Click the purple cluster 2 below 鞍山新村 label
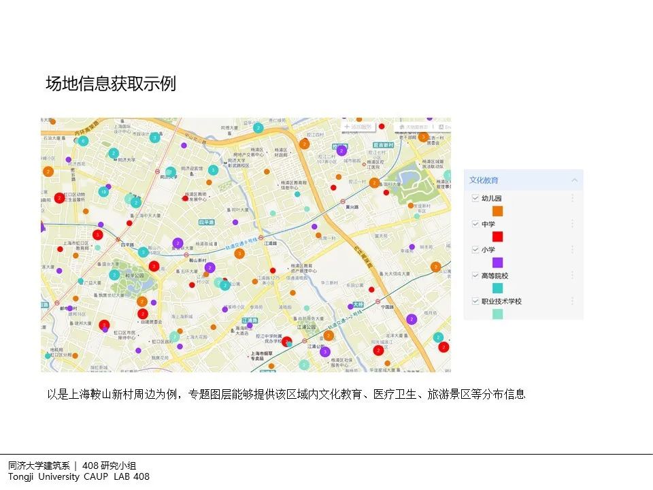653x490 pixels. [210, 267]
